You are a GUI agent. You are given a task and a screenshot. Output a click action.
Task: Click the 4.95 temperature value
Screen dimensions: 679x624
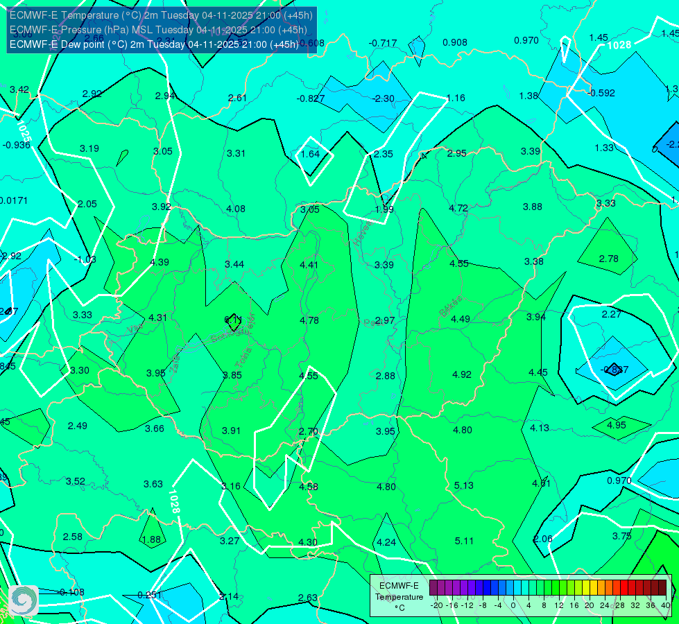coord(617,425)
